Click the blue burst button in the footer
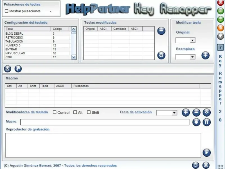This screenshot has width=225, height=169. [196, 165]
